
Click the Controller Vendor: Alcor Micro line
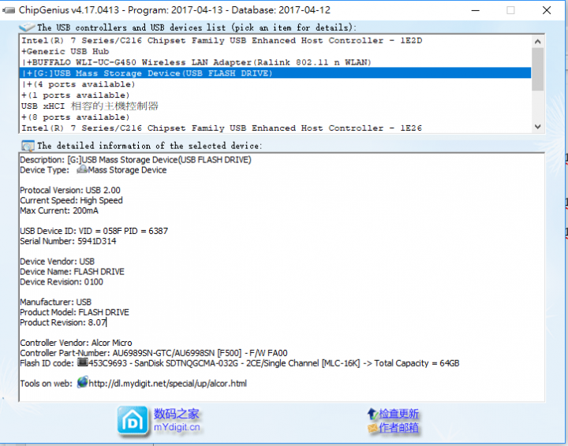coord(76,343)
